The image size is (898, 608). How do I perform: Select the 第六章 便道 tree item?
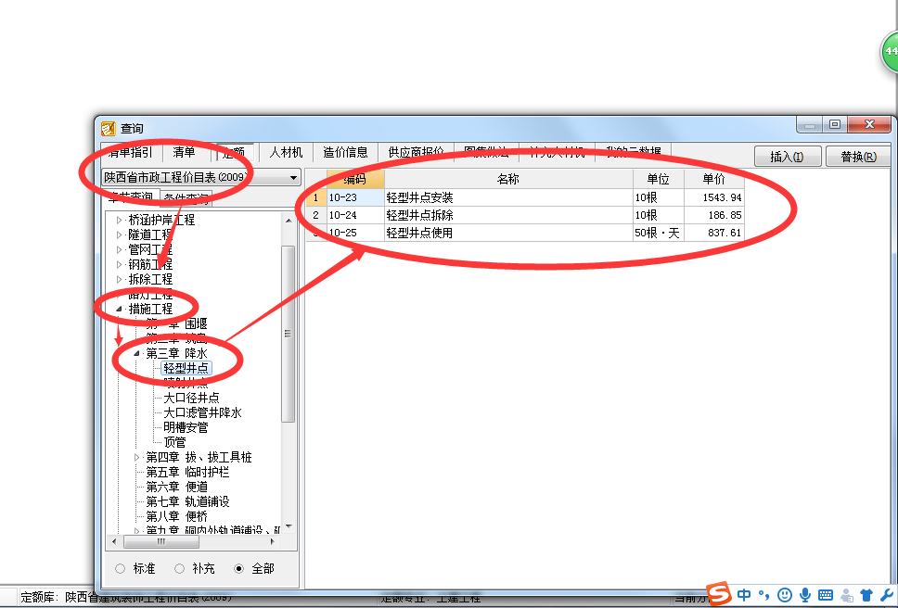pyautogui.click(x=176, y=487)
